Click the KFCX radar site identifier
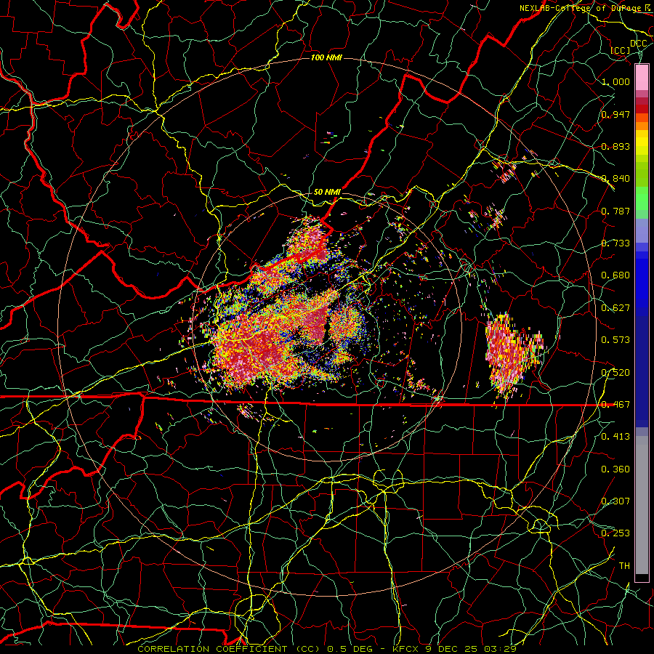This screenshot has height=654, width=654. click(x=405, y=649)
